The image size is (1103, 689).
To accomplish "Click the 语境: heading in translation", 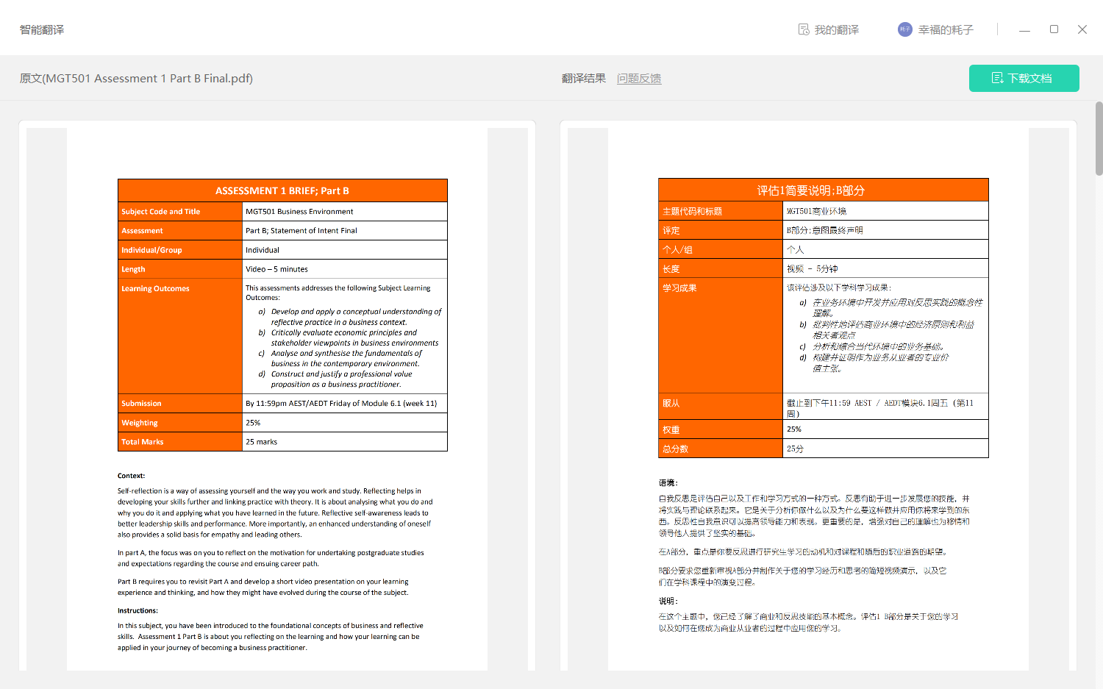I will [x=668, y=483].
